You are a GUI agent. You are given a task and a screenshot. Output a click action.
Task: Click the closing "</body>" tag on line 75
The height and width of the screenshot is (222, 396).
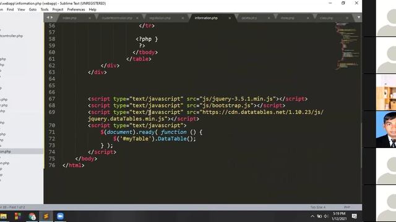pyautogui.click(x=86, y=159)
